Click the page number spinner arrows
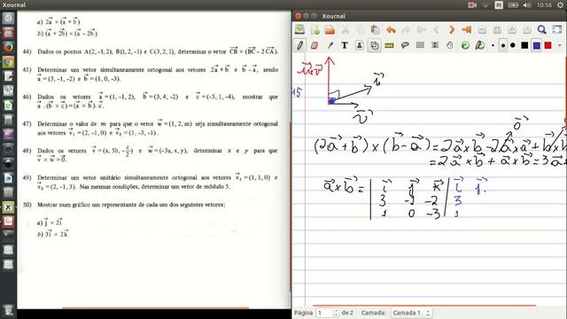This screenshot has height=319, width=567. pos(337,313)
